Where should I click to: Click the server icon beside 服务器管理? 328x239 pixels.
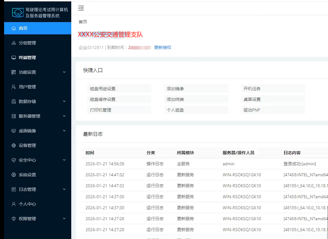click(14, 116)
